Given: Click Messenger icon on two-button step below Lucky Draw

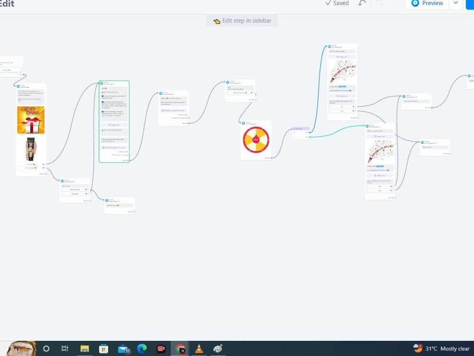Looking at the screenshot, I should 62,181.
